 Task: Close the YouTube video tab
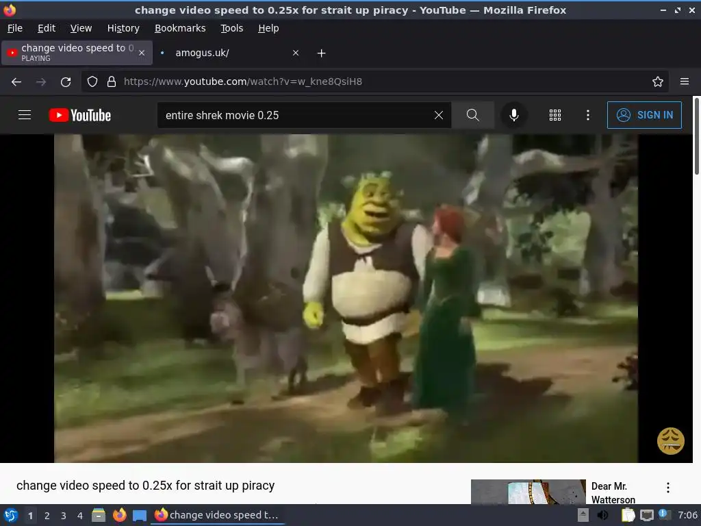pos(142,53)
